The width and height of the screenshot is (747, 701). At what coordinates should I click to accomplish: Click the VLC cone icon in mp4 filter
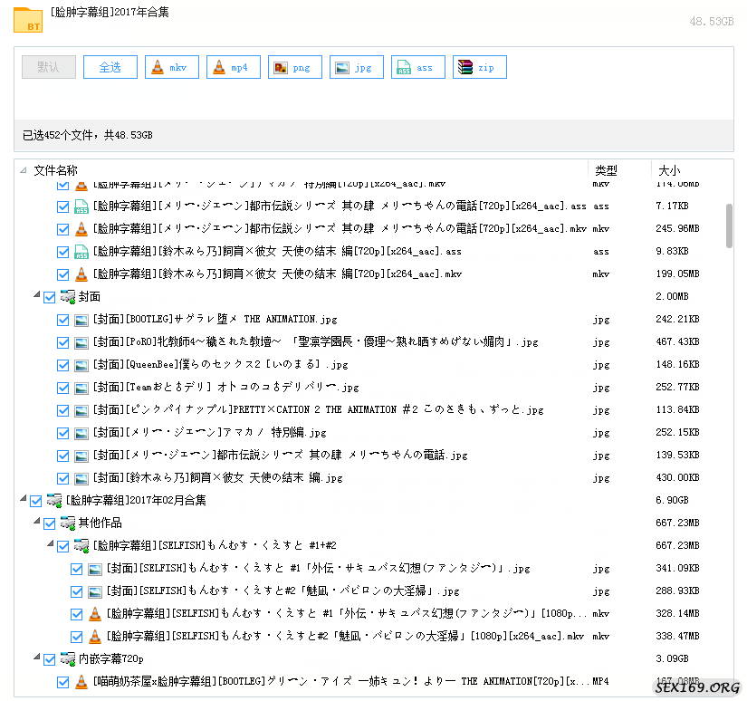point(219,68)
